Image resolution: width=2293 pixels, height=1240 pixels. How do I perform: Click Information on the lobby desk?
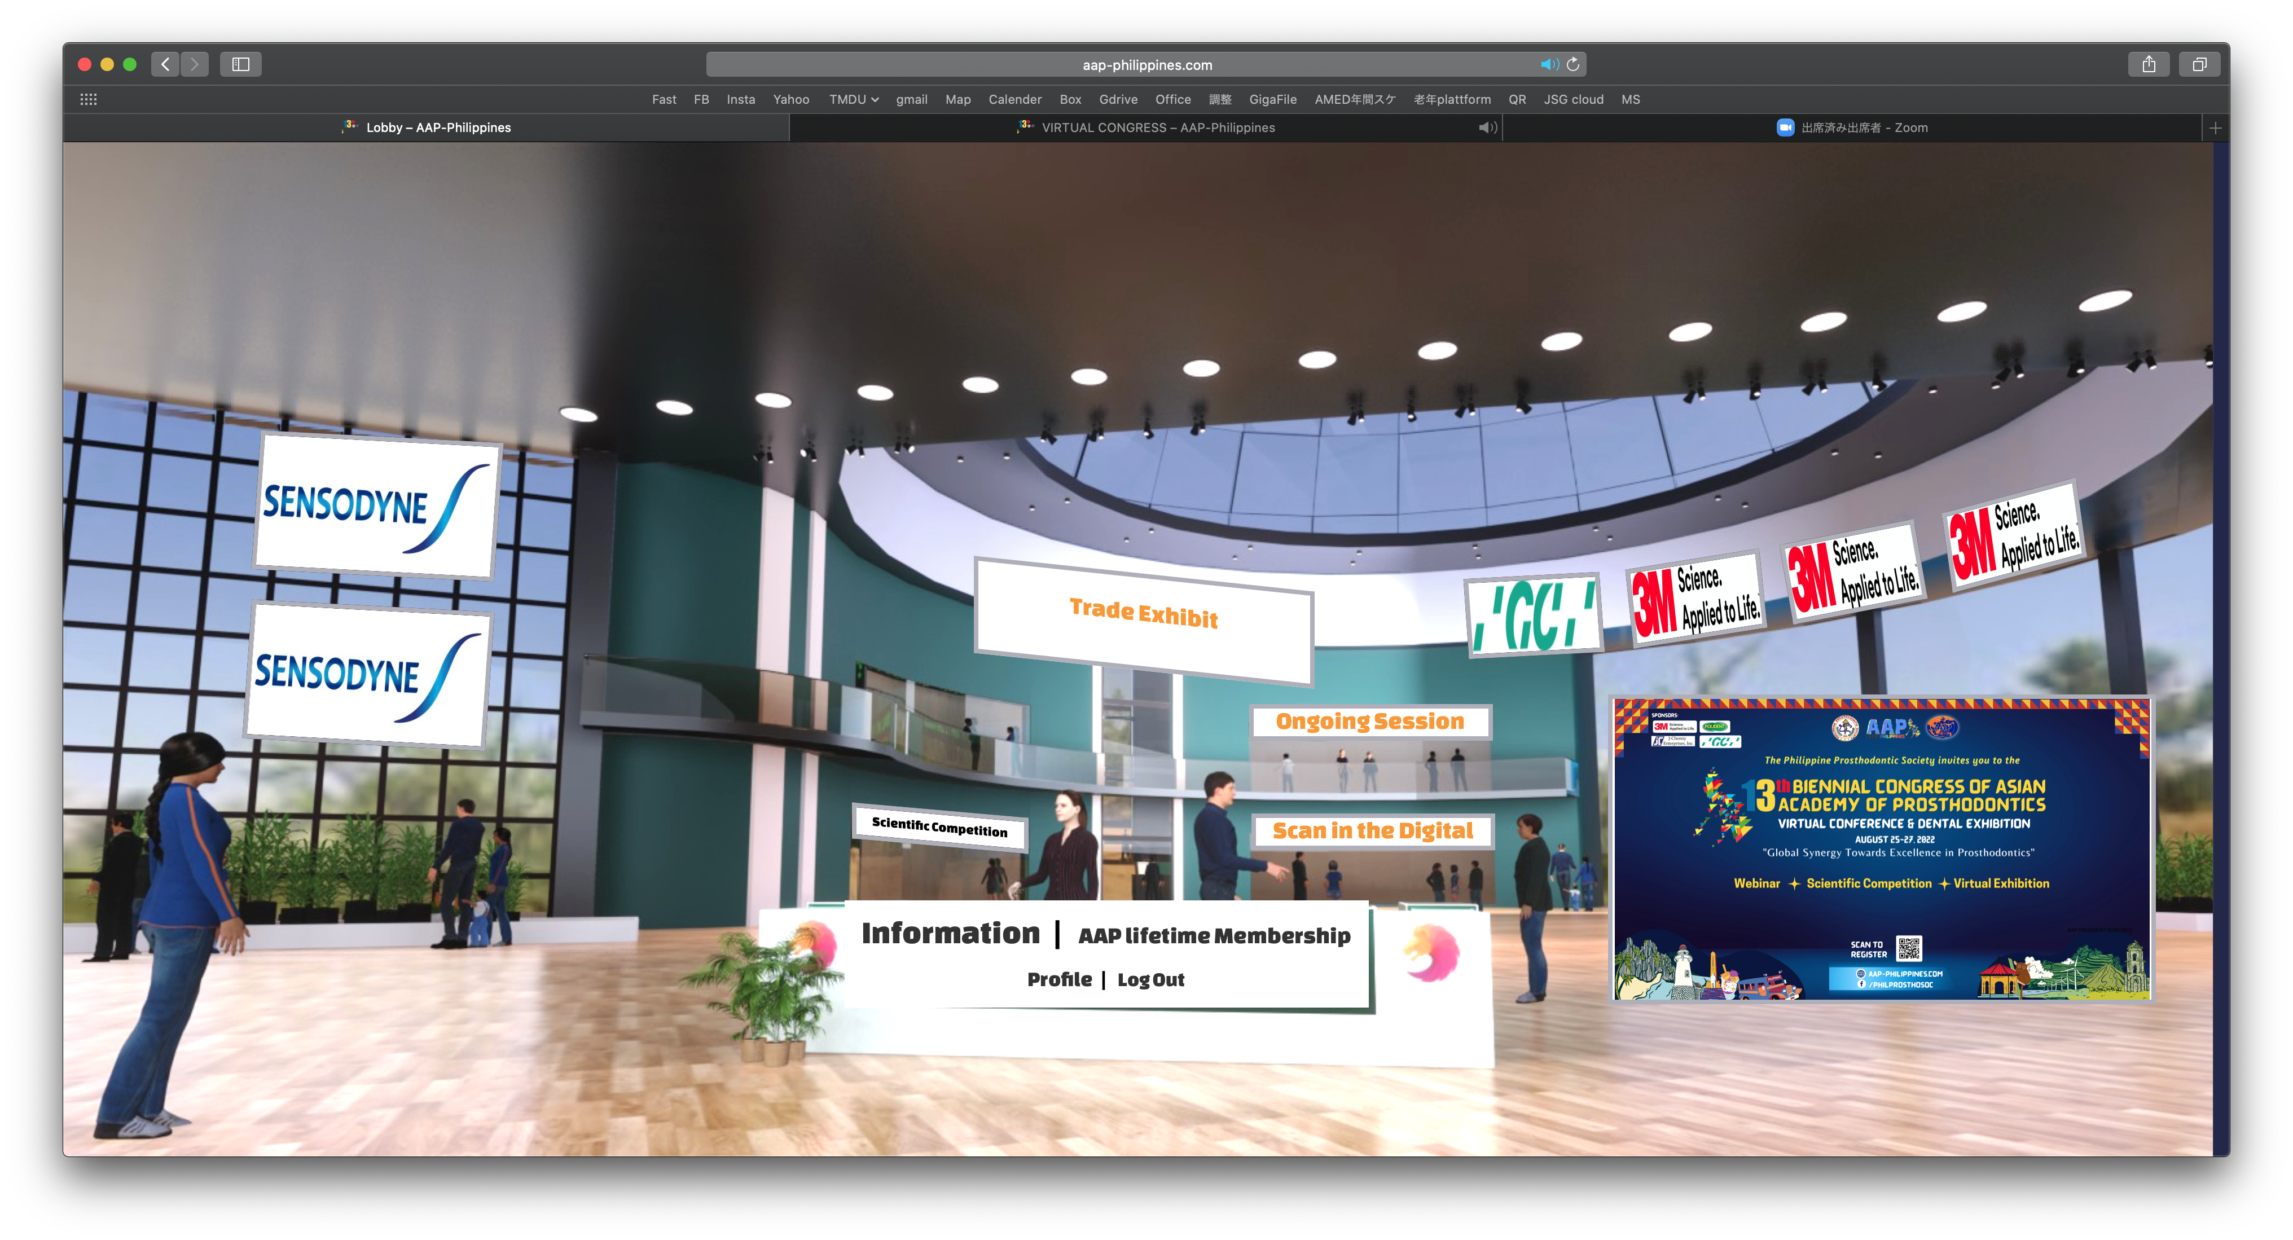click(951, 933)
